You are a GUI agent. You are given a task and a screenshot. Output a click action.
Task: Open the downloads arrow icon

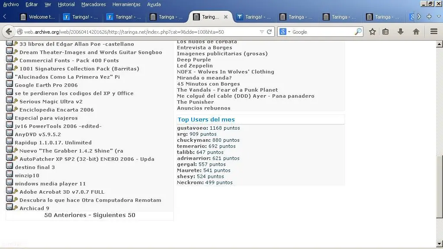coord(400,32)
